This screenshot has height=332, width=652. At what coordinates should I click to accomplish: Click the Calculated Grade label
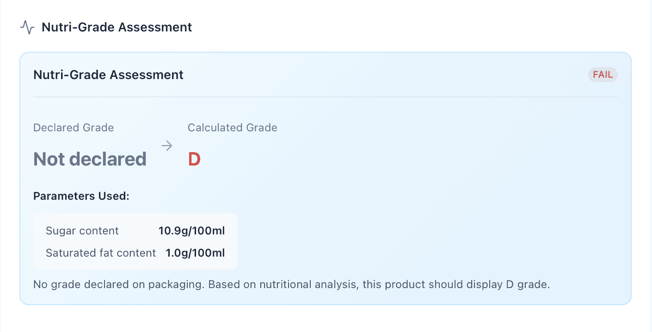tap(232, 128)
